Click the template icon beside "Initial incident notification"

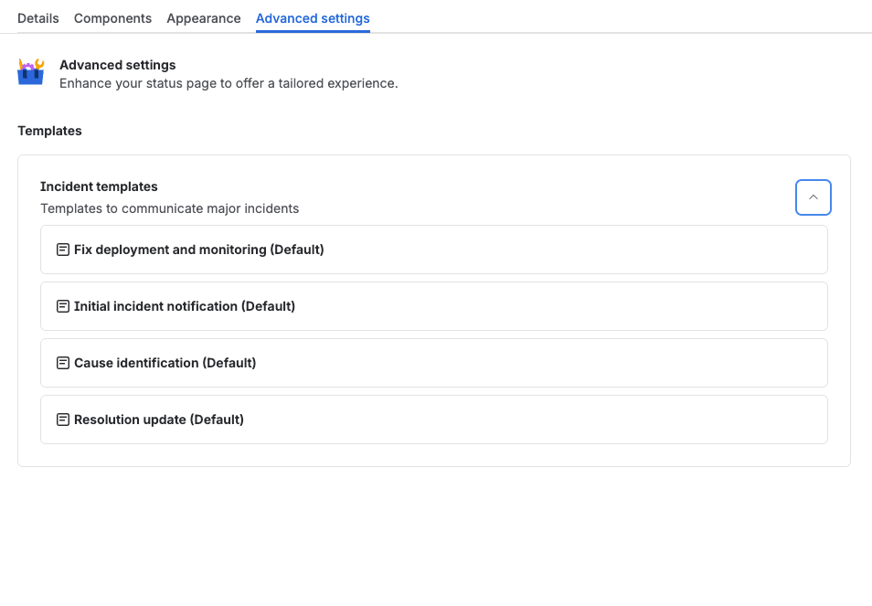pyautogui.click(x=63, y=305)
